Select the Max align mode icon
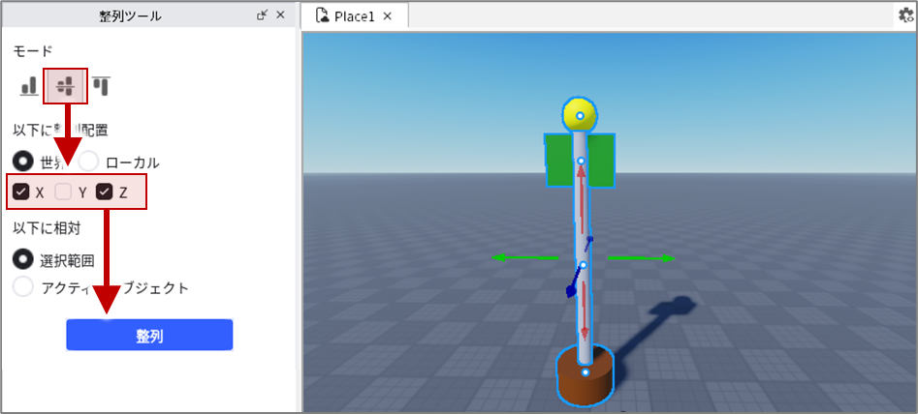 pyautogui.click(x=101, y=86)
